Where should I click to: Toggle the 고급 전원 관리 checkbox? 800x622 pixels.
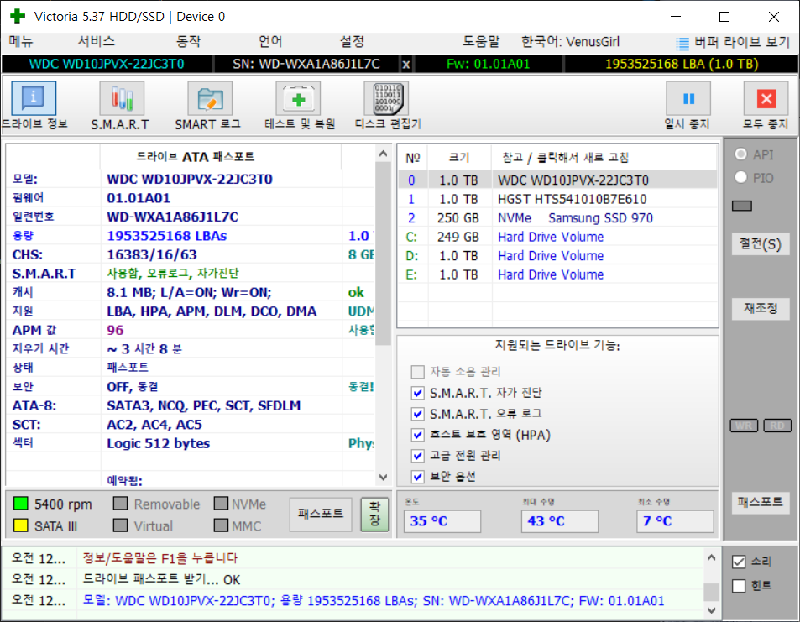point(417,455)
